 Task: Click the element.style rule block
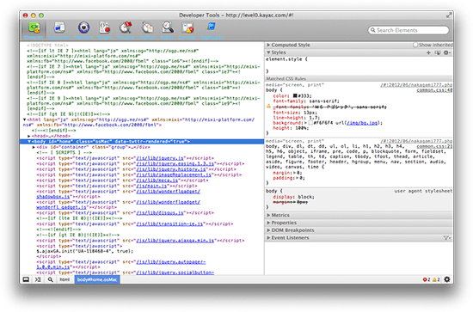click(x=359, y=65)
